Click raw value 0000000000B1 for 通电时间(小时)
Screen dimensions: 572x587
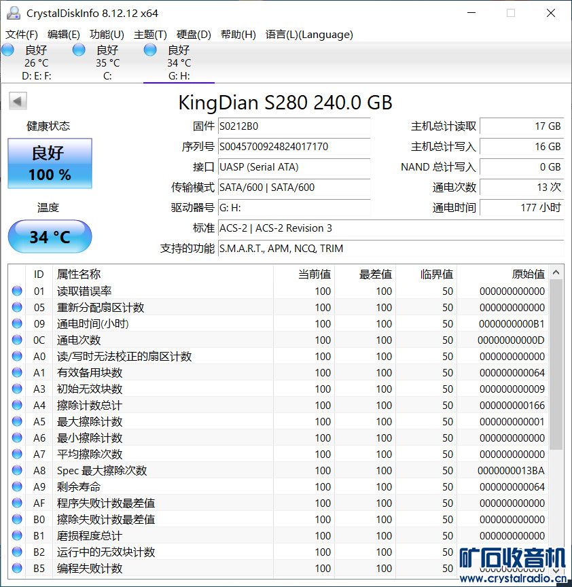512,324
